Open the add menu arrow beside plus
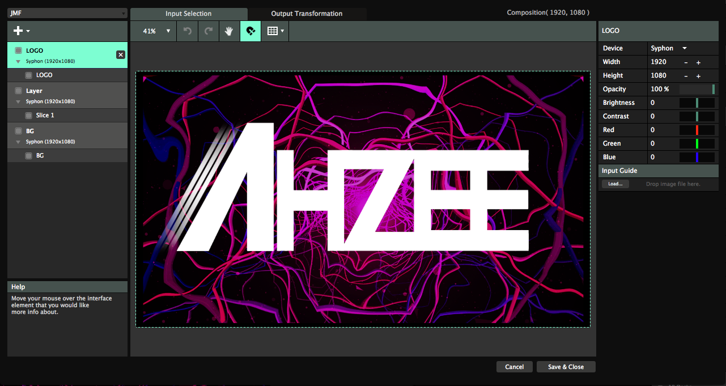726x386 pixels. (28, 31)
